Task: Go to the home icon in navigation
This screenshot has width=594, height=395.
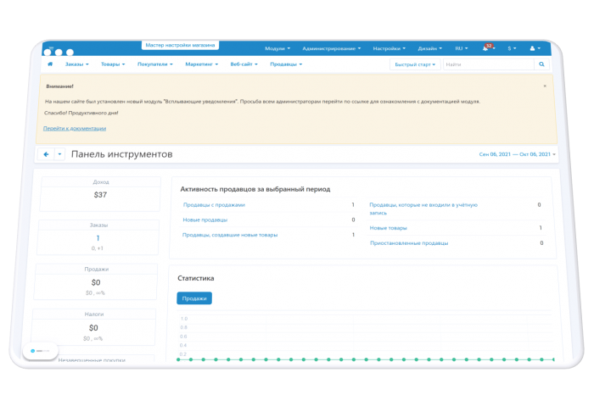Action: point(50,64)
